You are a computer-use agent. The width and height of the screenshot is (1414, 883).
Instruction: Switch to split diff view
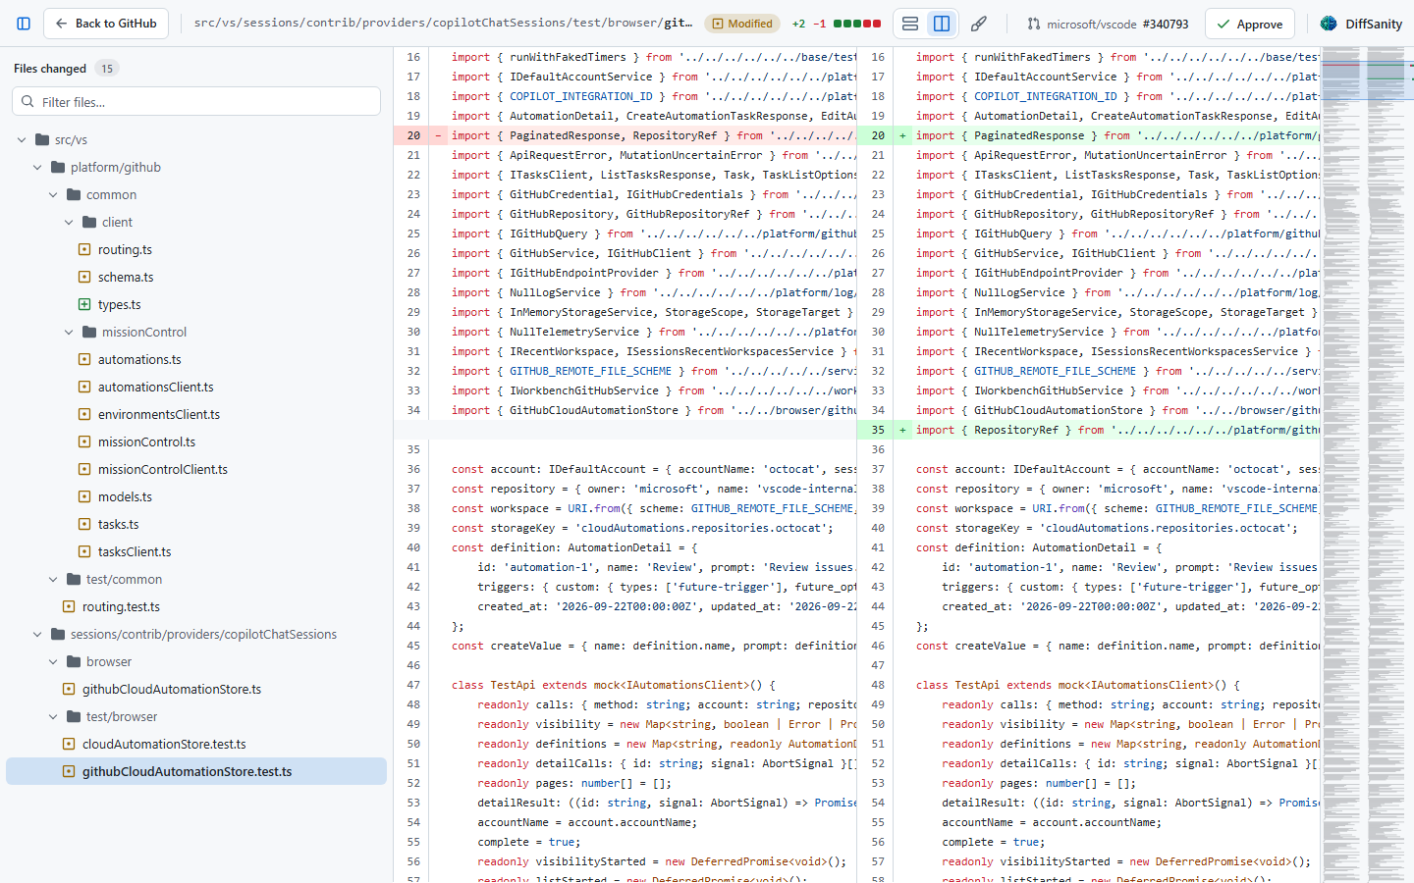(942, 24)
